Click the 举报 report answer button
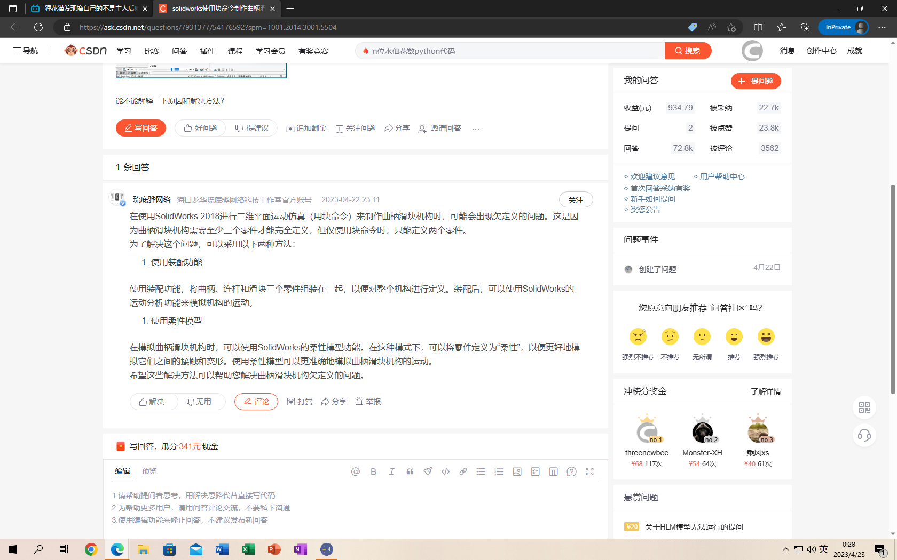 tap(368, 402)
